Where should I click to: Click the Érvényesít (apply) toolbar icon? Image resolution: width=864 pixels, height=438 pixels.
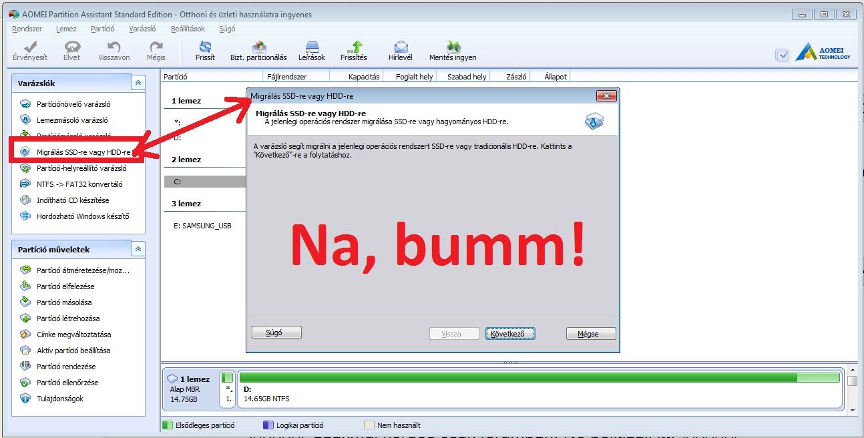coord(30,51)
